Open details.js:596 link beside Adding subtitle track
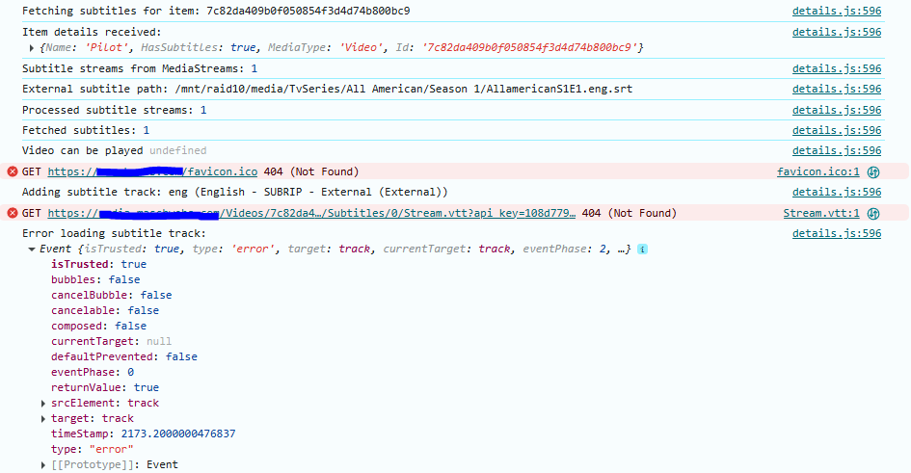Image resolution: width=911 pixels, height=473 pixels. coord(836,192)
